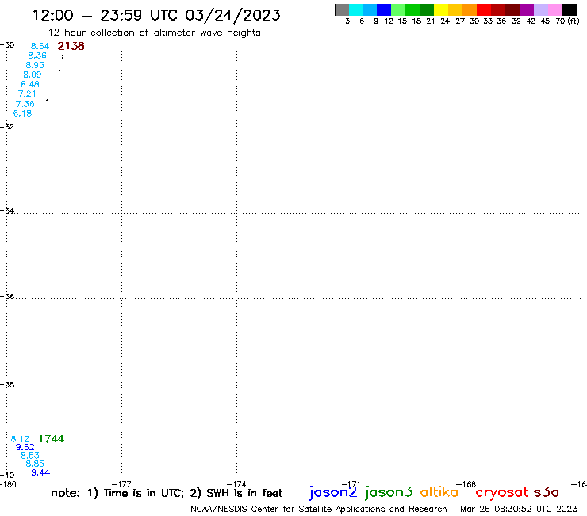Click the green jason3 satellite label
This screenshot has width=587, height=516.
point(389,492)
